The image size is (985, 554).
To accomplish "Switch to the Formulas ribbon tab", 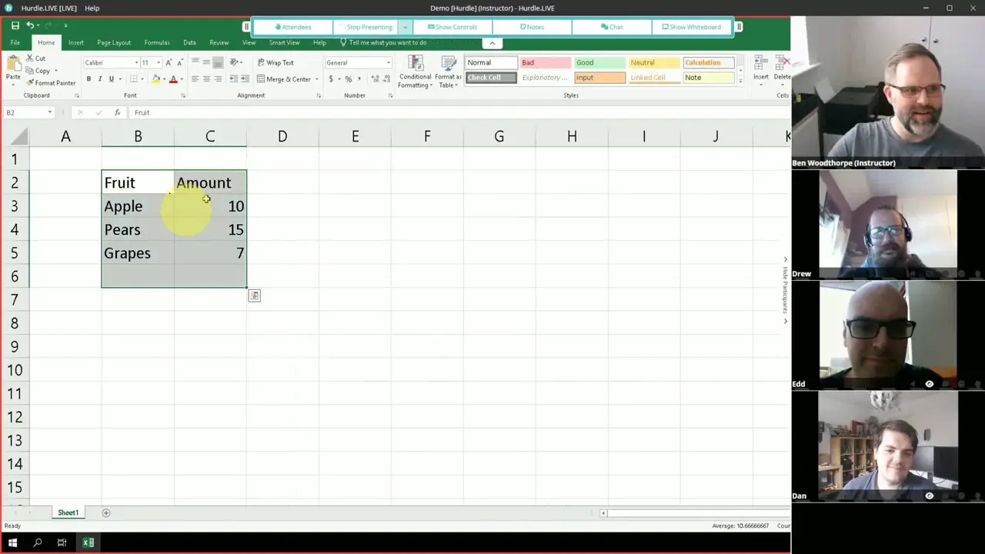I will (156, 42).
